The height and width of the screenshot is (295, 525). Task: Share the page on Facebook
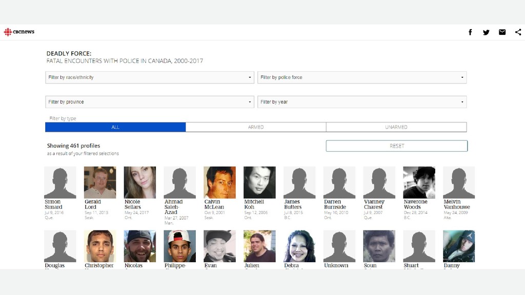470,32
